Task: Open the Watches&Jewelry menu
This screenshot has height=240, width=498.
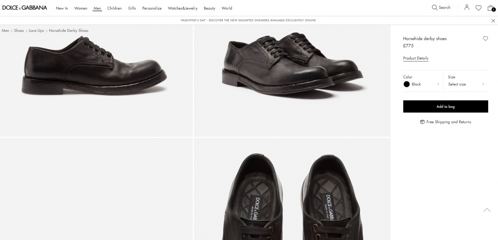Action: click(x=182, y=8)
